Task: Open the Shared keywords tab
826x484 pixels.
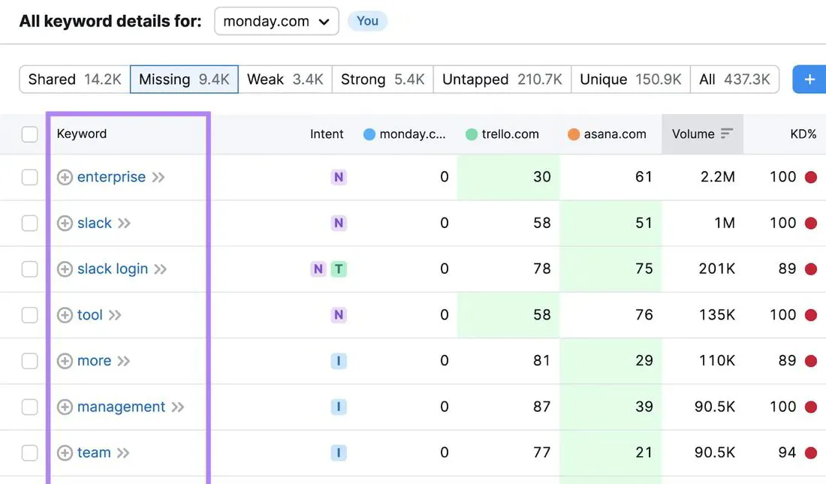Action: pyautogui.click(x=73, y=79)
